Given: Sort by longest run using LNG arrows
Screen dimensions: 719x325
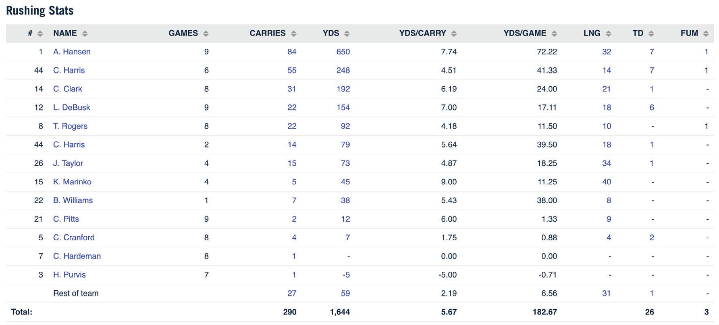Looking at the screenshot, I should [x=608, y=33].
